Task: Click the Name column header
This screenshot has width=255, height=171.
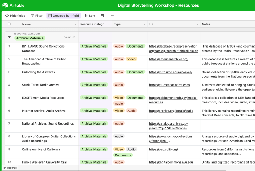Action: tap(27, 24)
